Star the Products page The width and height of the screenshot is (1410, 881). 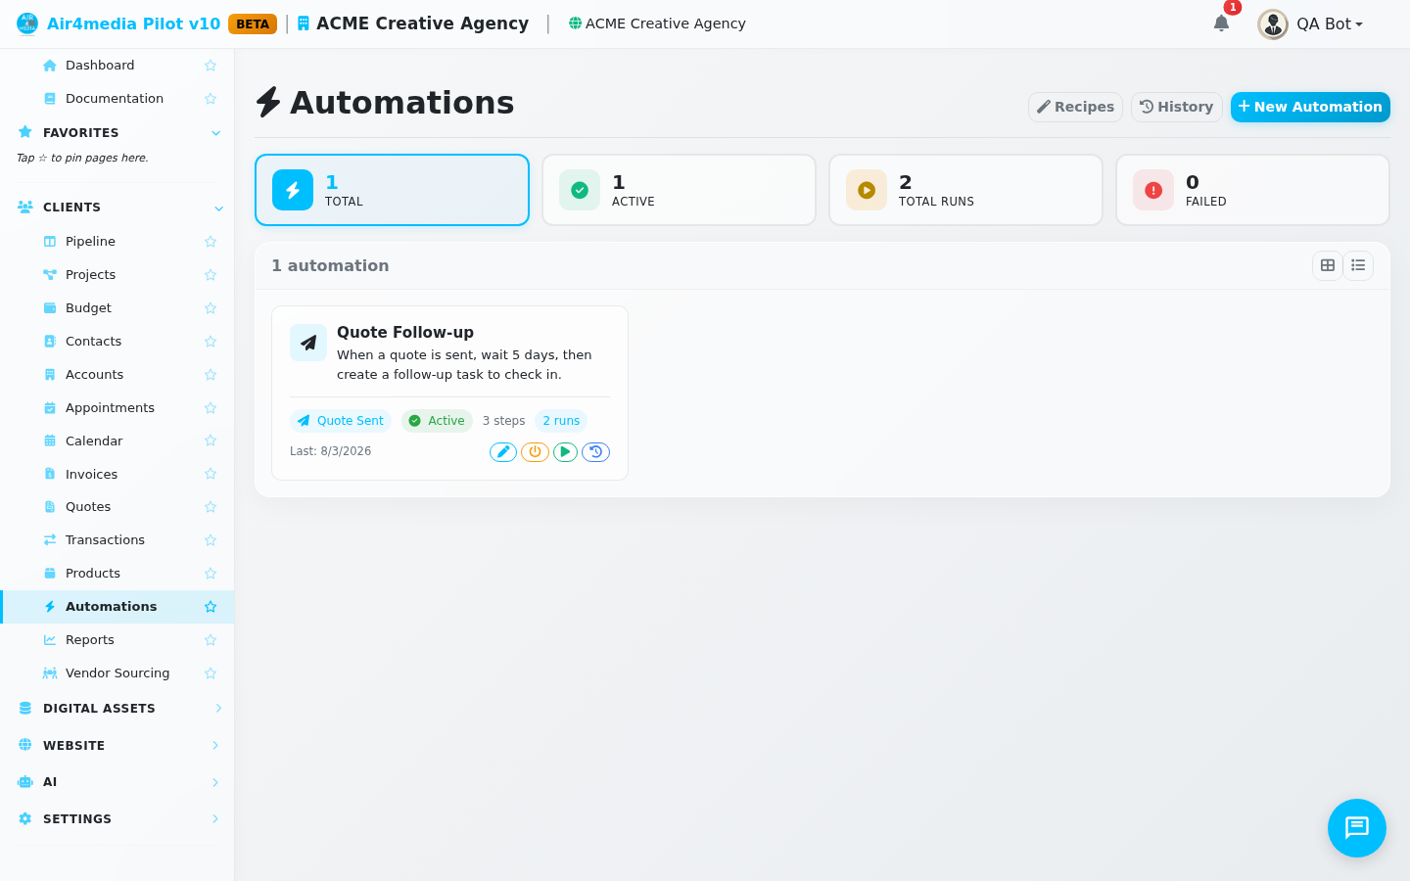pyautogui.click(x=211, y=574)
